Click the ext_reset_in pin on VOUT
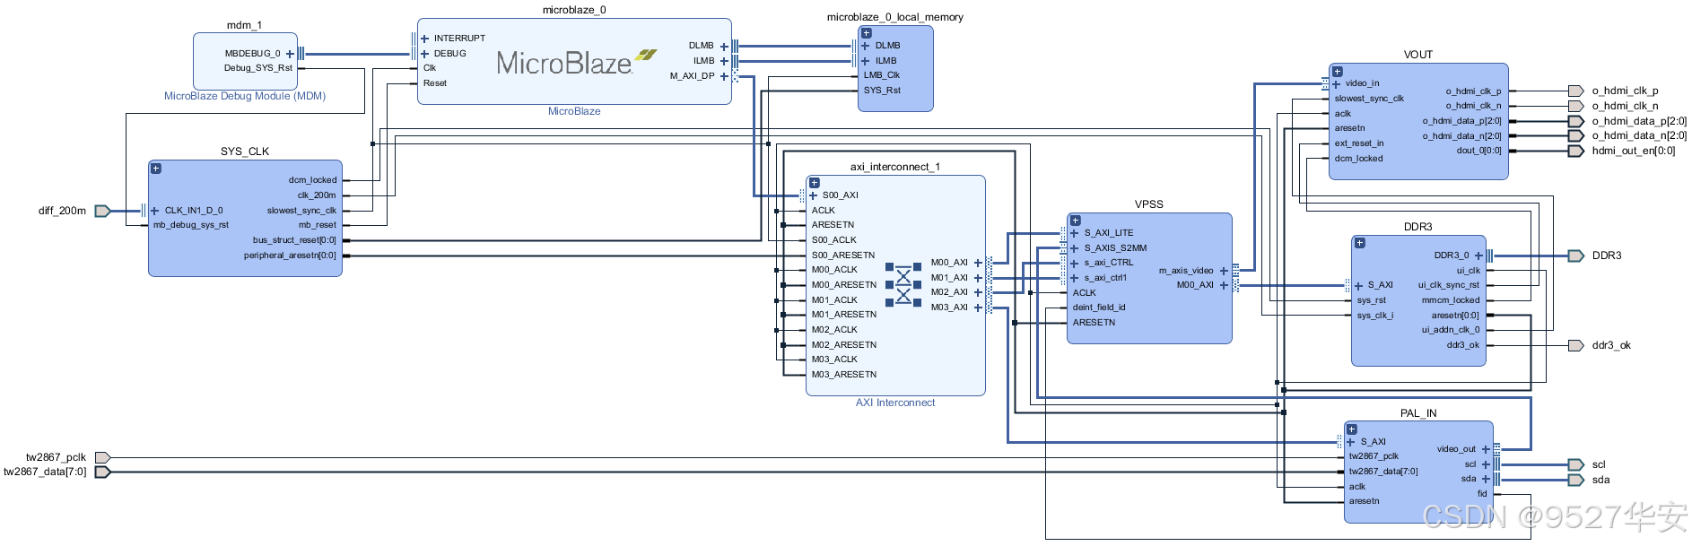Screen dimensions: 1692x546 click(1359, 143)
